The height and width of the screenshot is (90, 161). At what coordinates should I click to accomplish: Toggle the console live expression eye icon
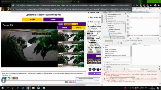[x=124, y=69]
